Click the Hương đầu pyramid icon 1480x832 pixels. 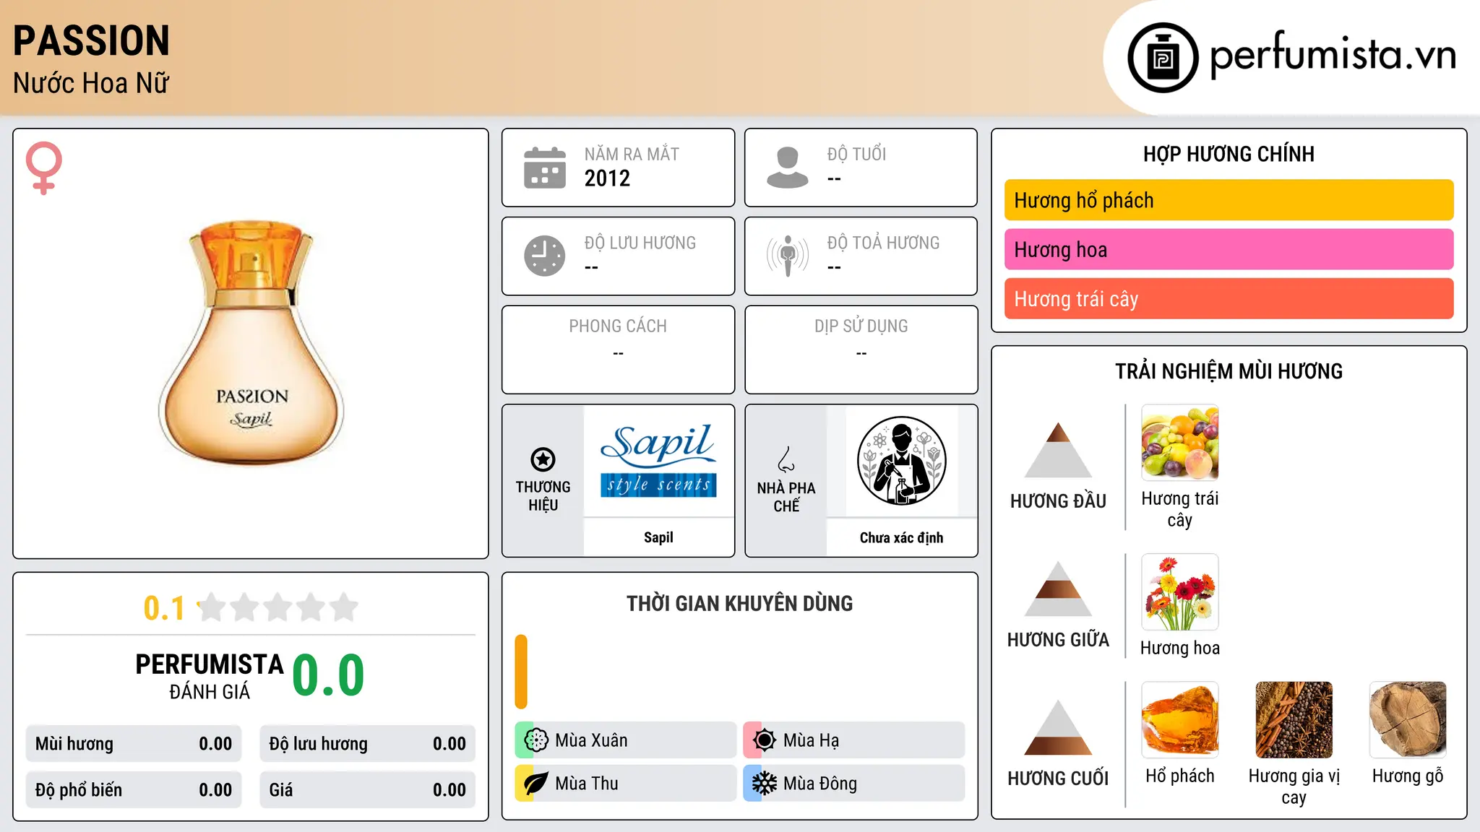coord(1058,449)
